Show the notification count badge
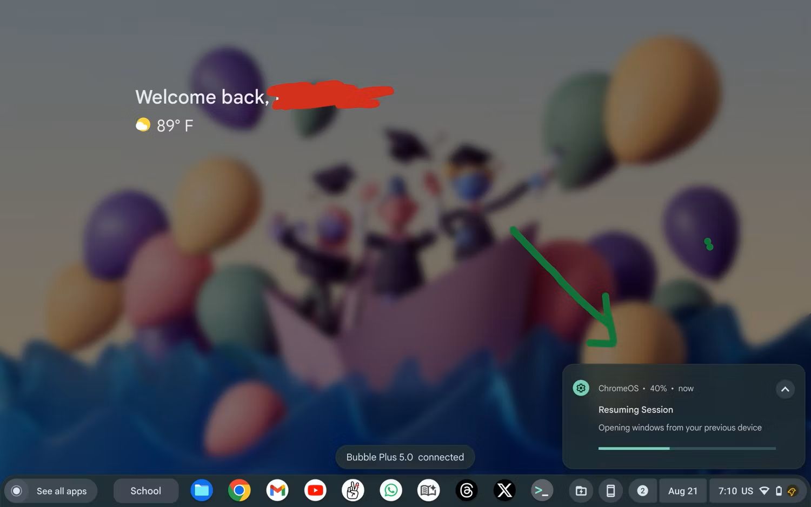811x507 pixels. [x=642, y=491]
